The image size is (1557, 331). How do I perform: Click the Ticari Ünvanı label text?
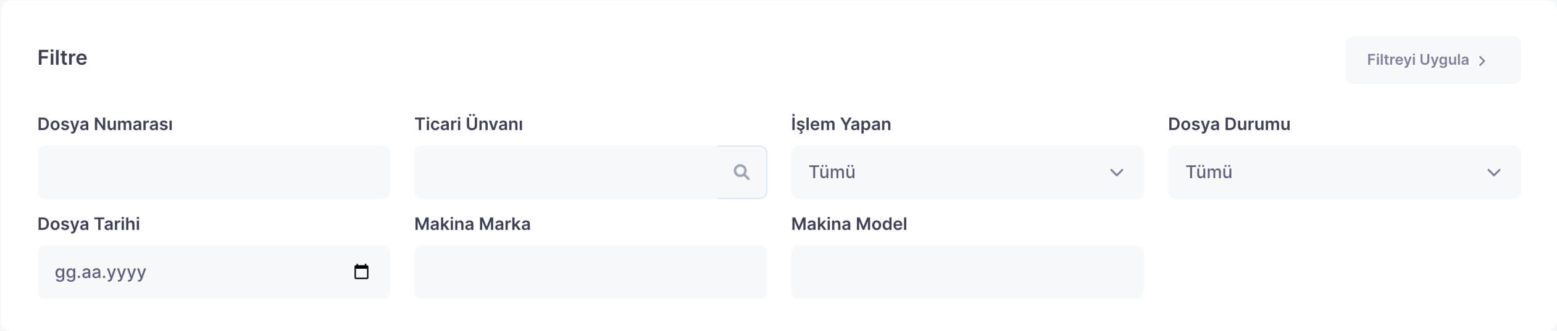pos(468,124)
